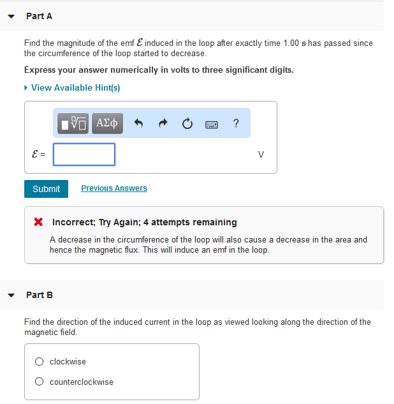The width and height of the screenshot is (394, 404).
Task: Open the question mark help icon
Action: coord(237,123)
